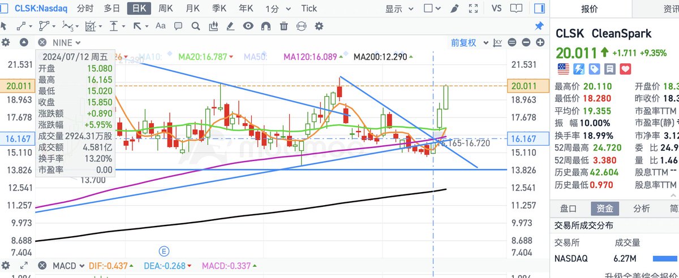Switch to 分时 intraday chart
Image resolution: width=679 pixels, height=278 pixels.
click(x=85, y=8)
